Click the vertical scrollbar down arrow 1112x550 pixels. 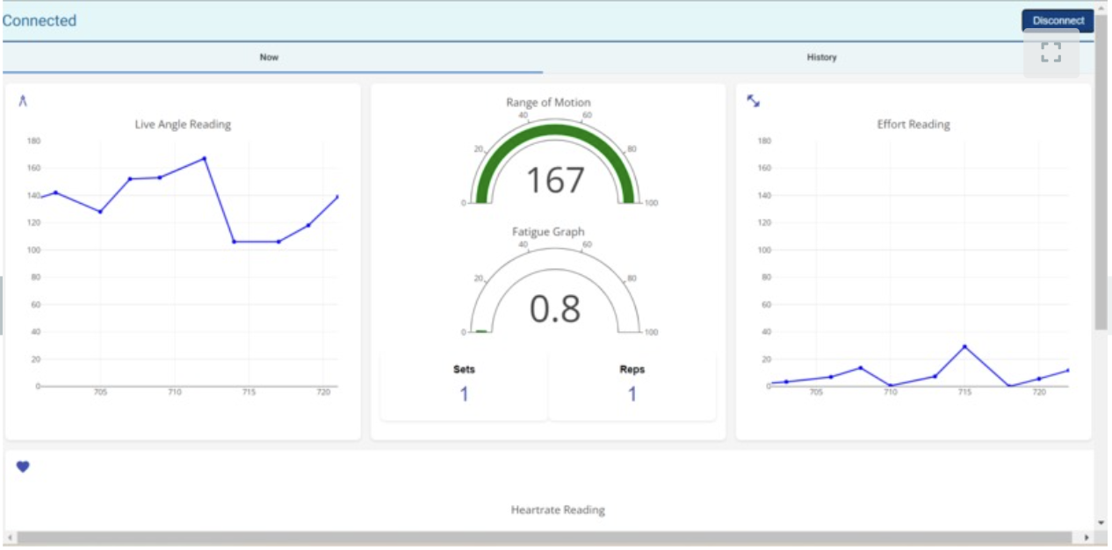click(x=1101, y=523)
